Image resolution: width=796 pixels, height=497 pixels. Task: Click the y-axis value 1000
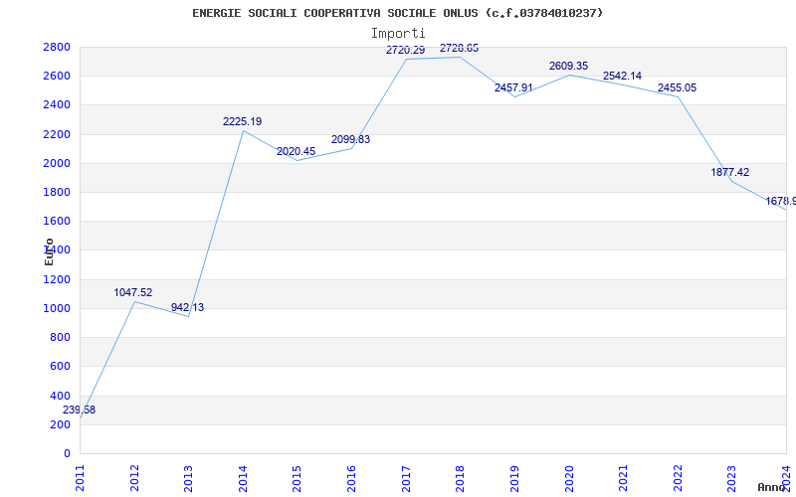pyautogui.click(x=57, y=308)
